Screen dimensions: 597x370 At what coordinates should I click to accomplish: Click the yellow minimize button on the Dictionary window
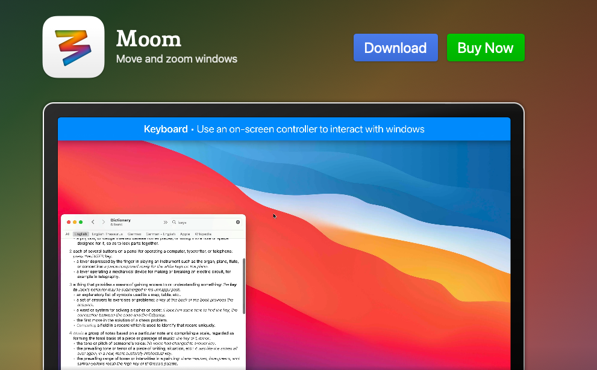74,221
